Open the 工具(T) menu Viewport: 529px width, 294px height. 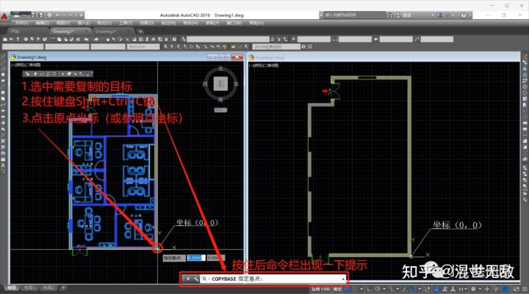(126, 23)
